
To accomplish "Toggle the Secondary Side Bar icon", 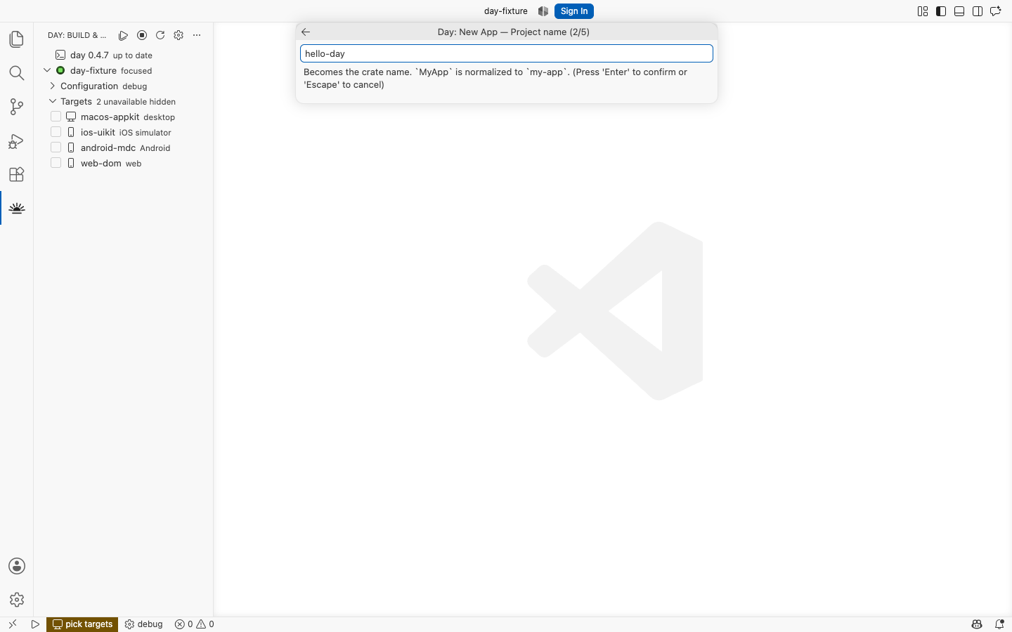I will tap(978, 11).
